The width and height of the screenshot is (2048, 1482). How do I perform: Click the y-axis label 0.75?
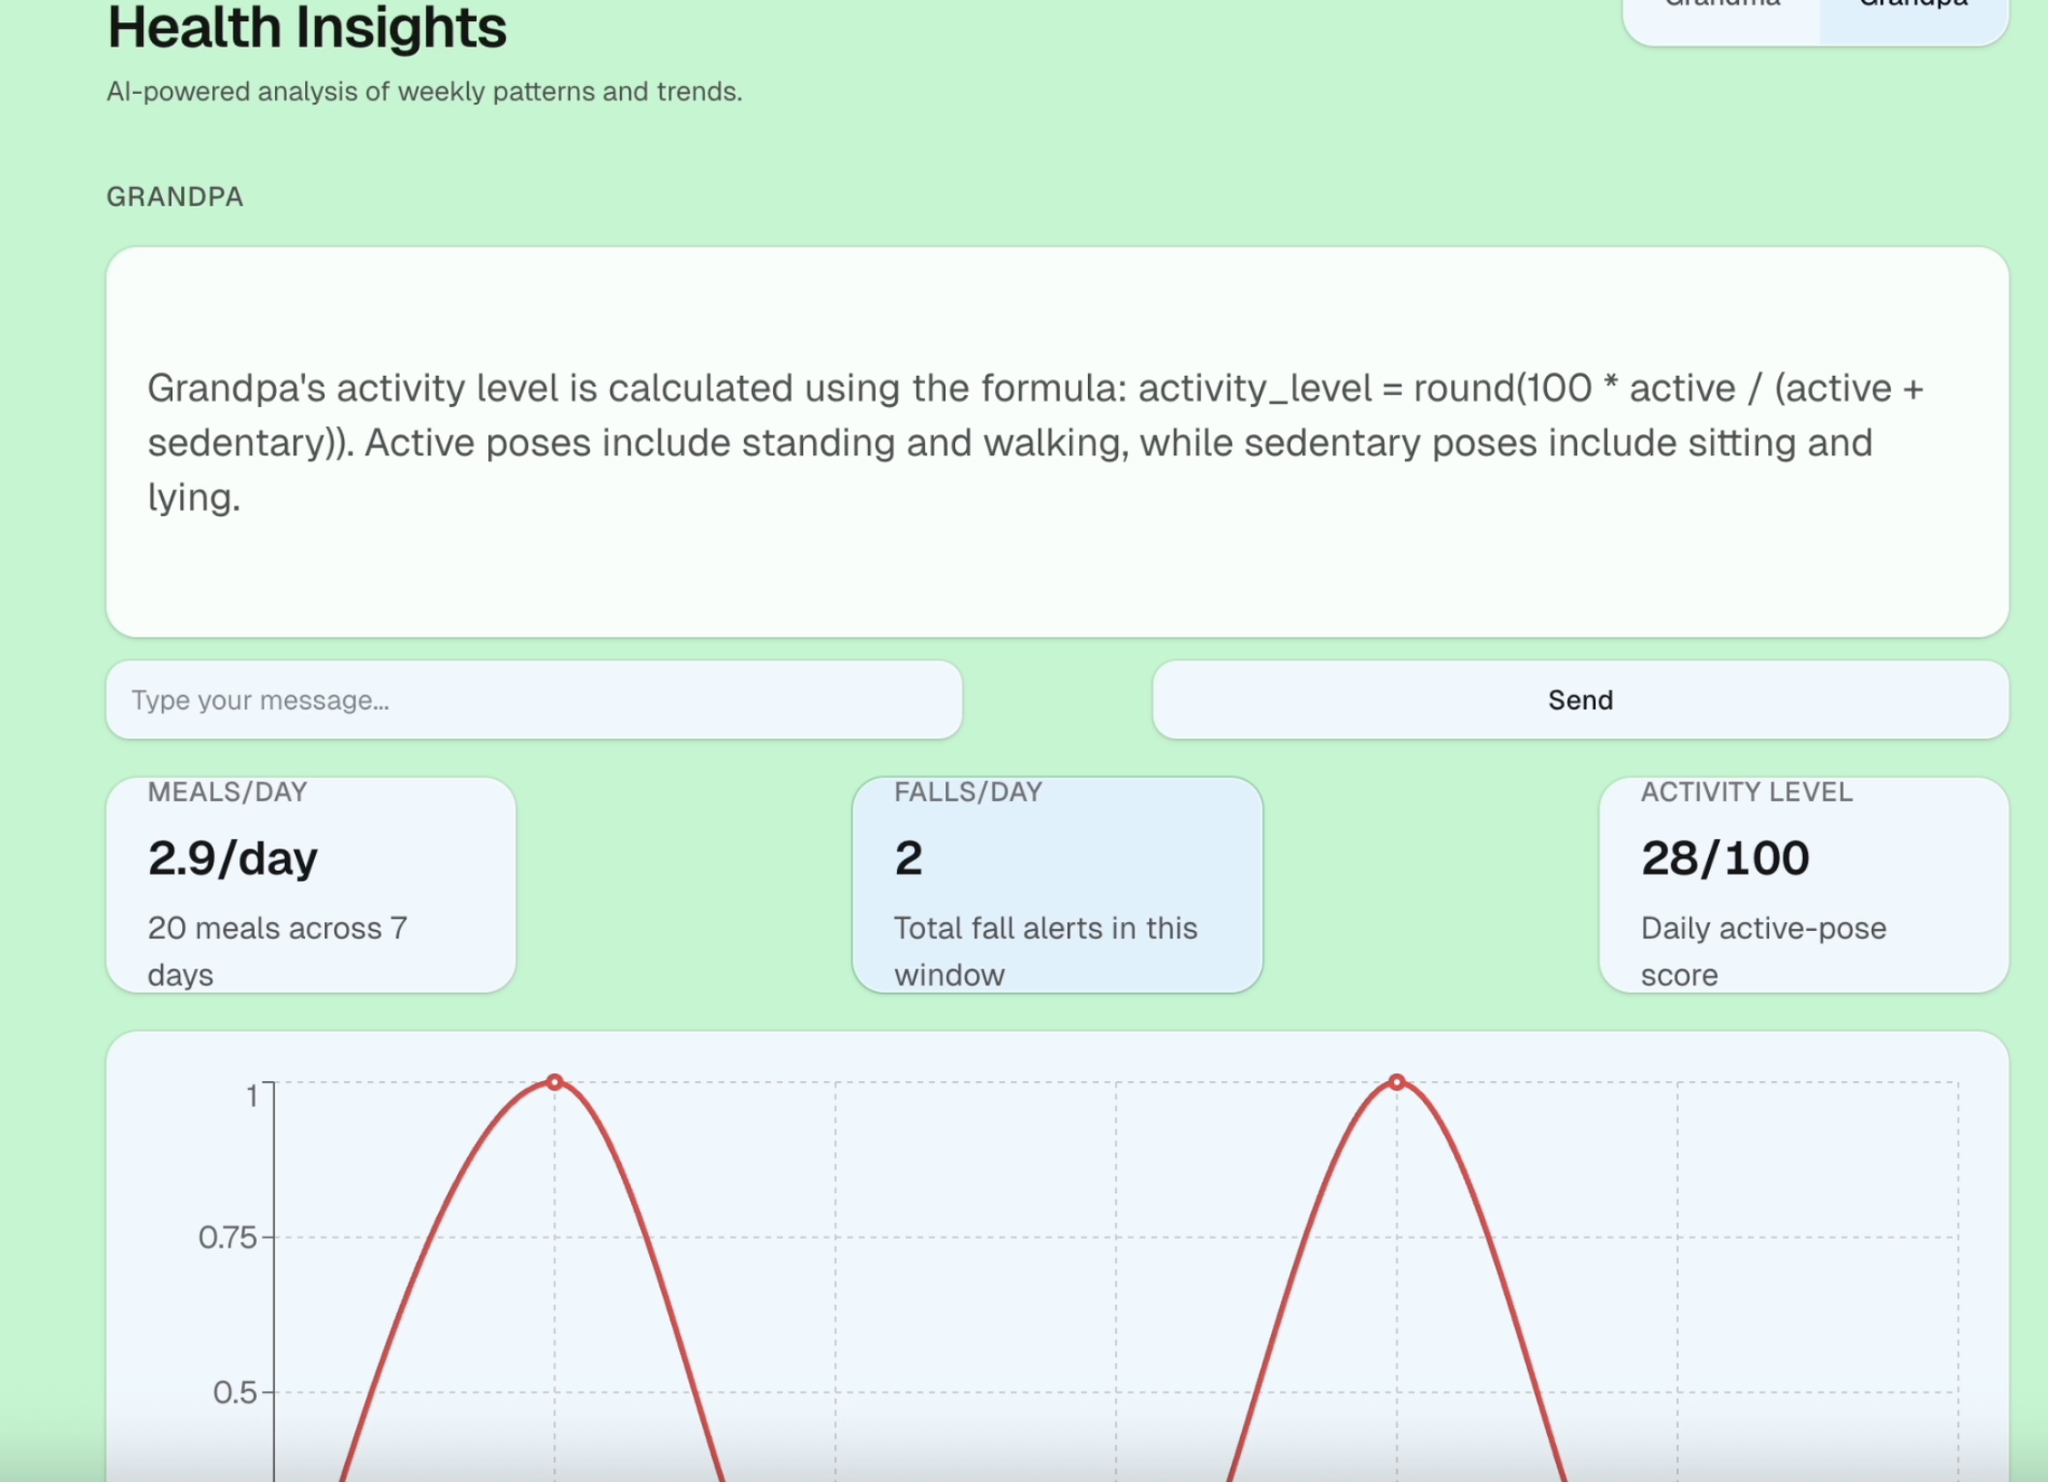point(228,1237)
